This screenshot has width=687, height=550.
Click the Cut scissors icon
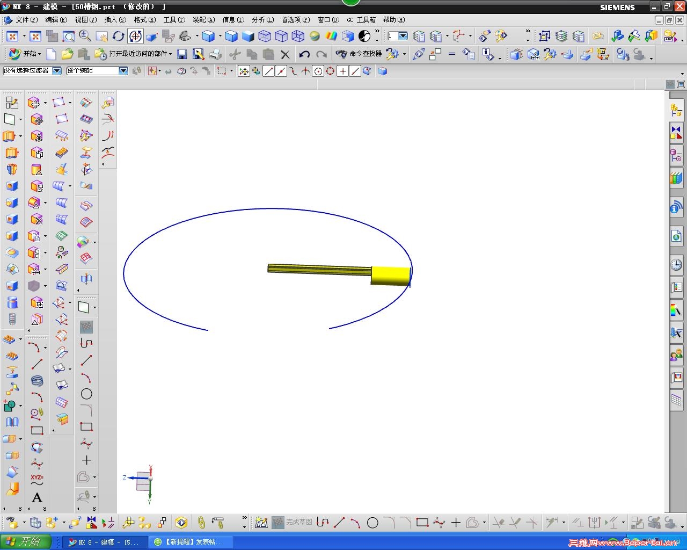coord(235,54)
